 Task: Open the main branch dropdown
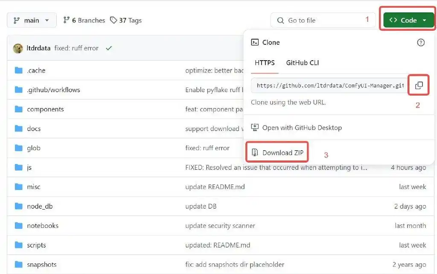pos(32,20)
